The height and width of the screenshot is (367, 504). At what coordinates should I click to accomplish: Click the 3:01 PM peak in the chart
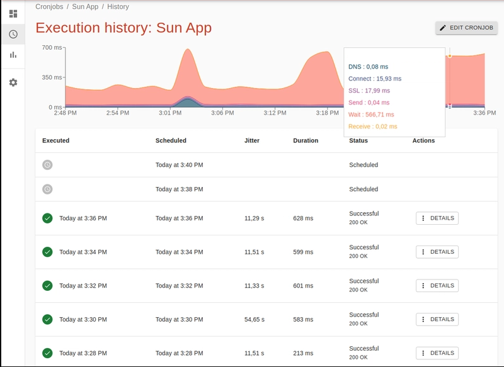point(188,50)
